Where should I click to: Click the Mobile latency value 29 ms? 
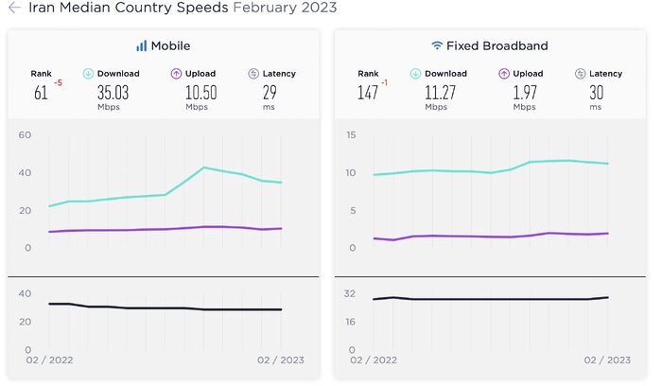268,93
